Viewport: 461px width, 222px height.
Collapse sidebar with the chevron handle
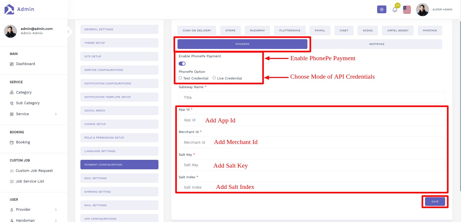[x=68, y=31]
